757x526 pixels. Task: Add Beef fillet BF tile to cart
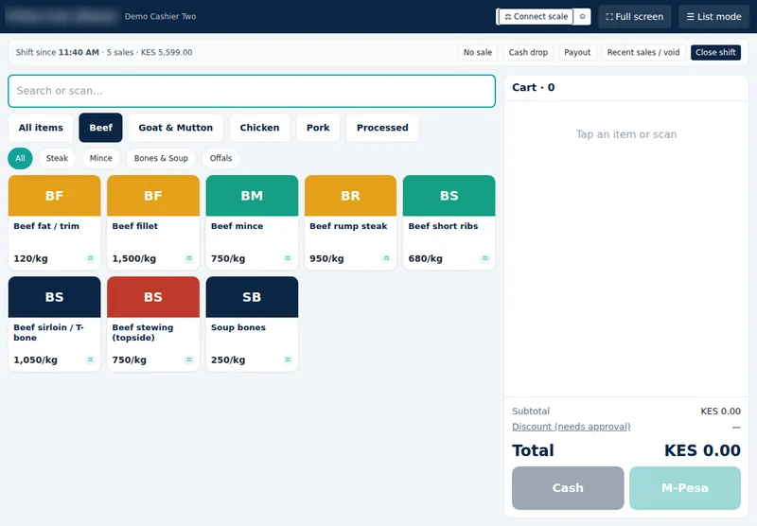coord(153,222)
